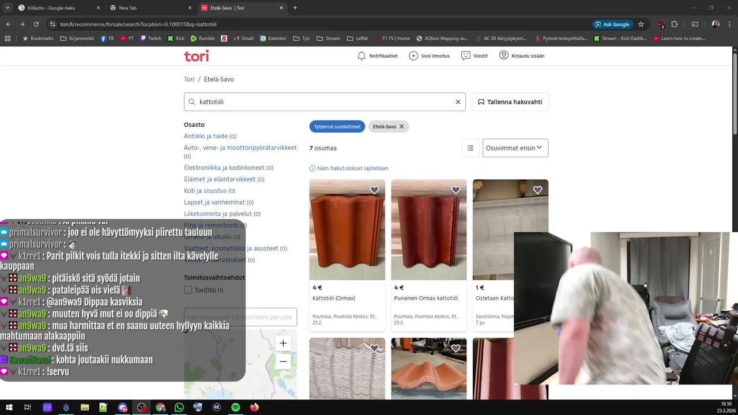
Task: Click the search magnifier icon
Action: (x=192, y=101)
